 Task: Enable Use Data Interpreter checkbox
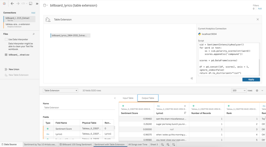tap(6, 39)
